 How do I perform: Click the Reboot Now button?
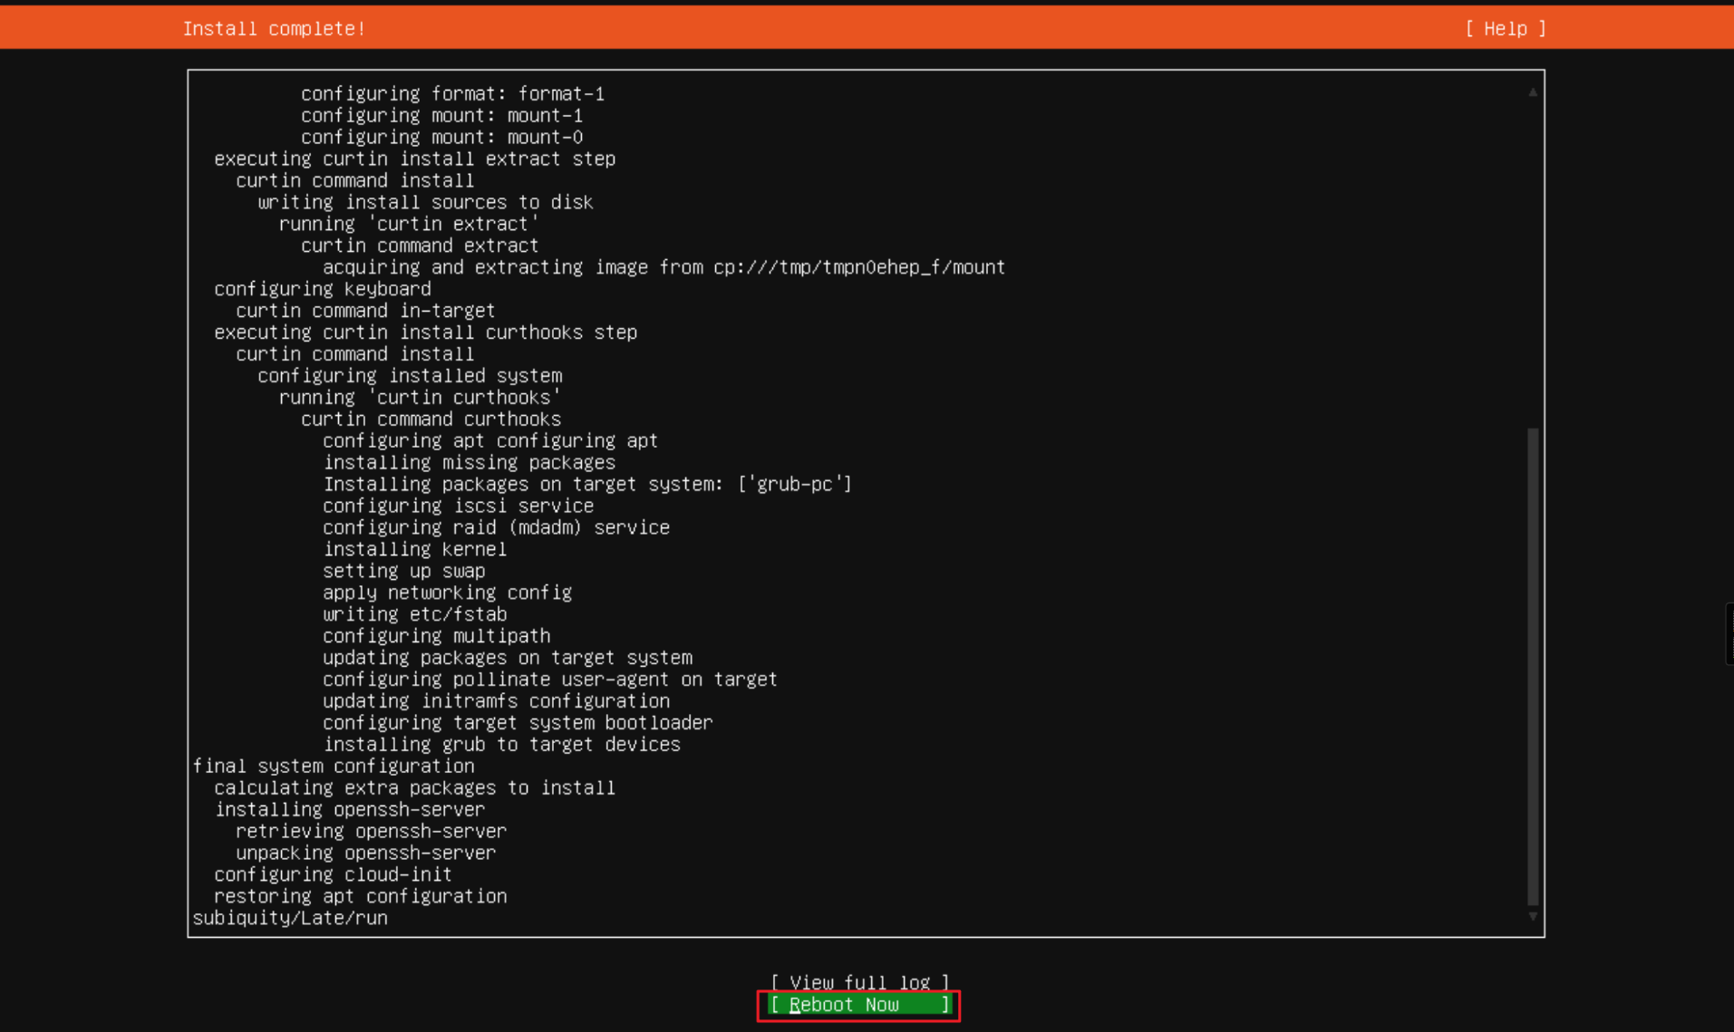pos(858,1005)
